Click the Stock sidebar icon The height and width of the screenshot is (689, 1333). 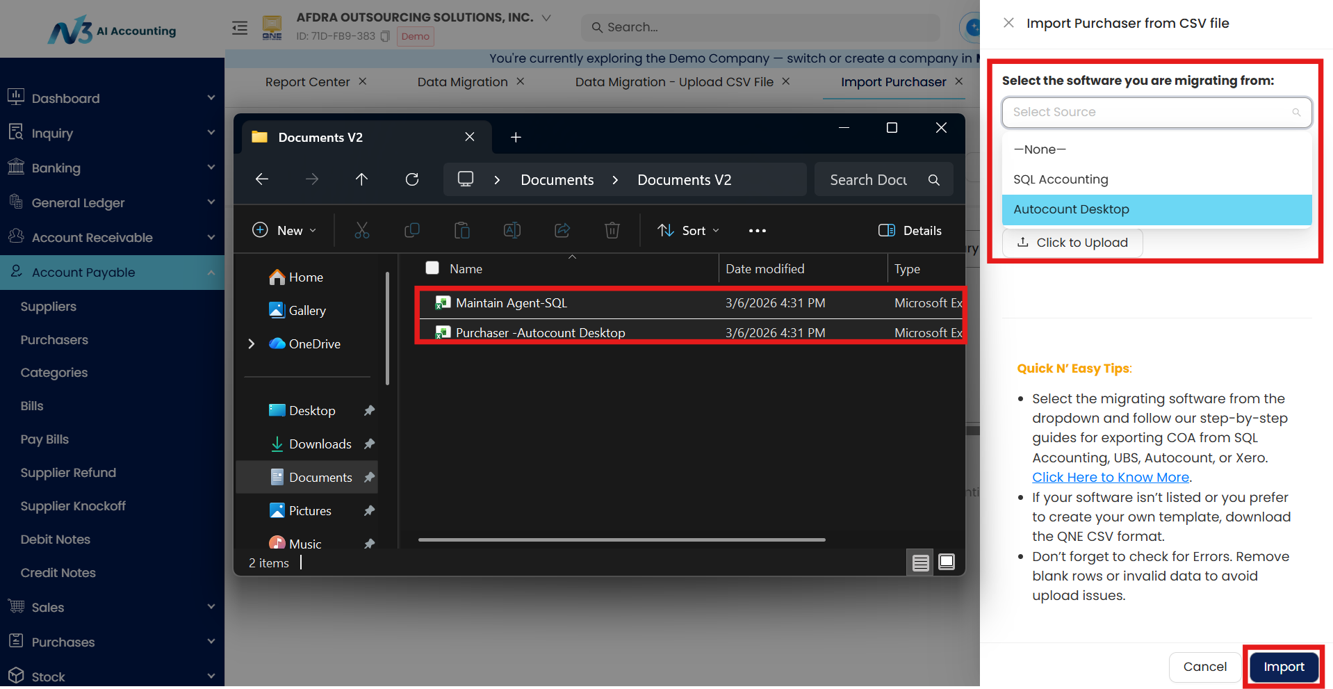[16, 675]
